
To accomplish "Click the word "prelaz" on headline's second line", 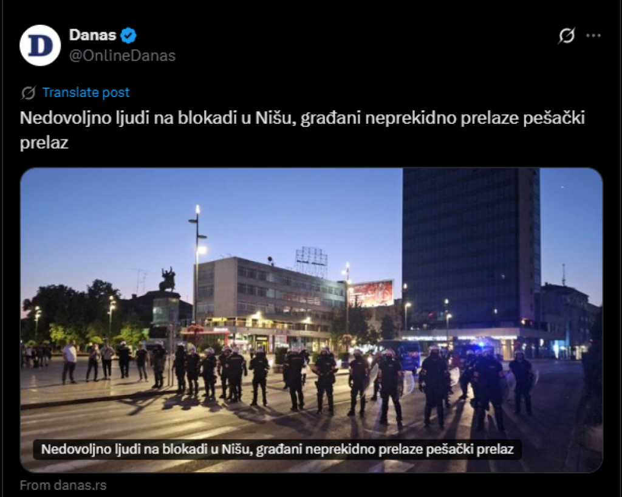I will tap(44, 143).
